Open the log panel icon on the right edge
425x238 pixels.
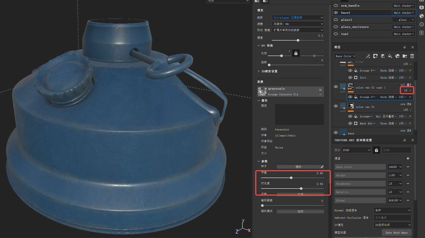pyautogui.click(x=422, y=33)
